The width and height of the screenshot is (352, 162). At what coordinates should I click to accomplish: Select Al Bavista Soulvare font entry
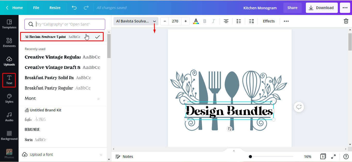(62, 37)
